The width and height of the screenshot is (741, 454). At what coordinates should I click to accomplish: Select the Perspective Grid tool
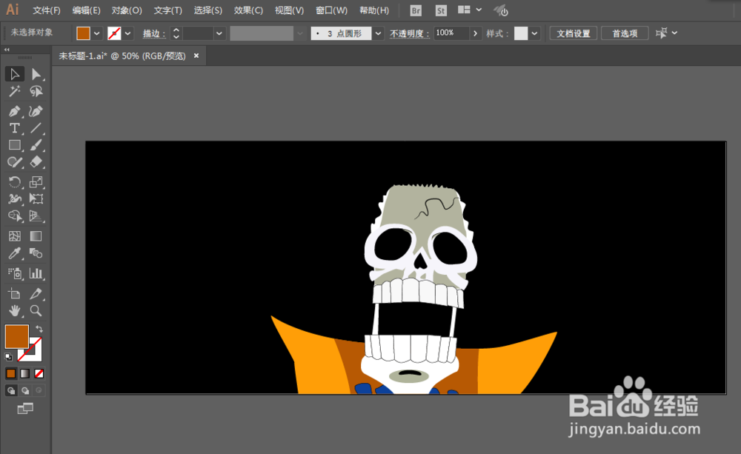point(36,216)
